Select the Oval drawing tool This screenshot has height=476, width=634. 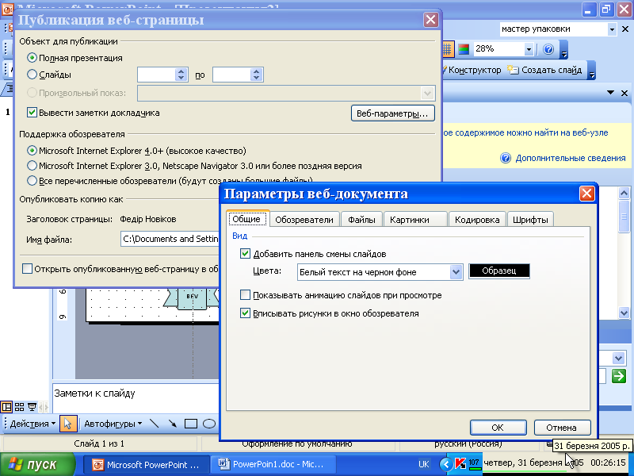pos(208,424)
